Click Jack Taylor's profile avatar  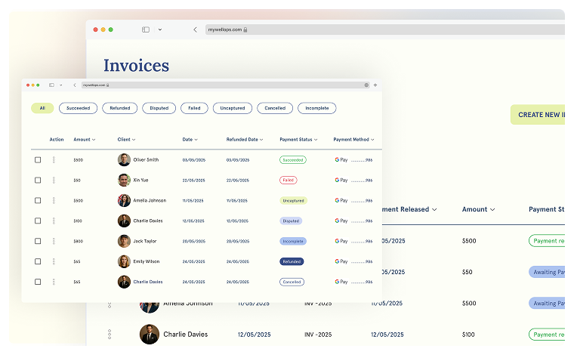click(124, 241)
